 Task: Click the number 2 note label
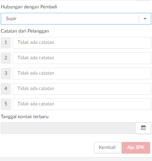(x=6, y=58)
